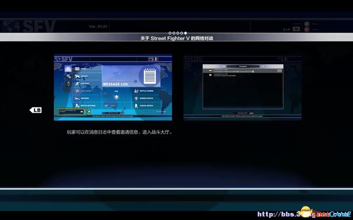Click the keyboard icon in message log

point(279,71)
